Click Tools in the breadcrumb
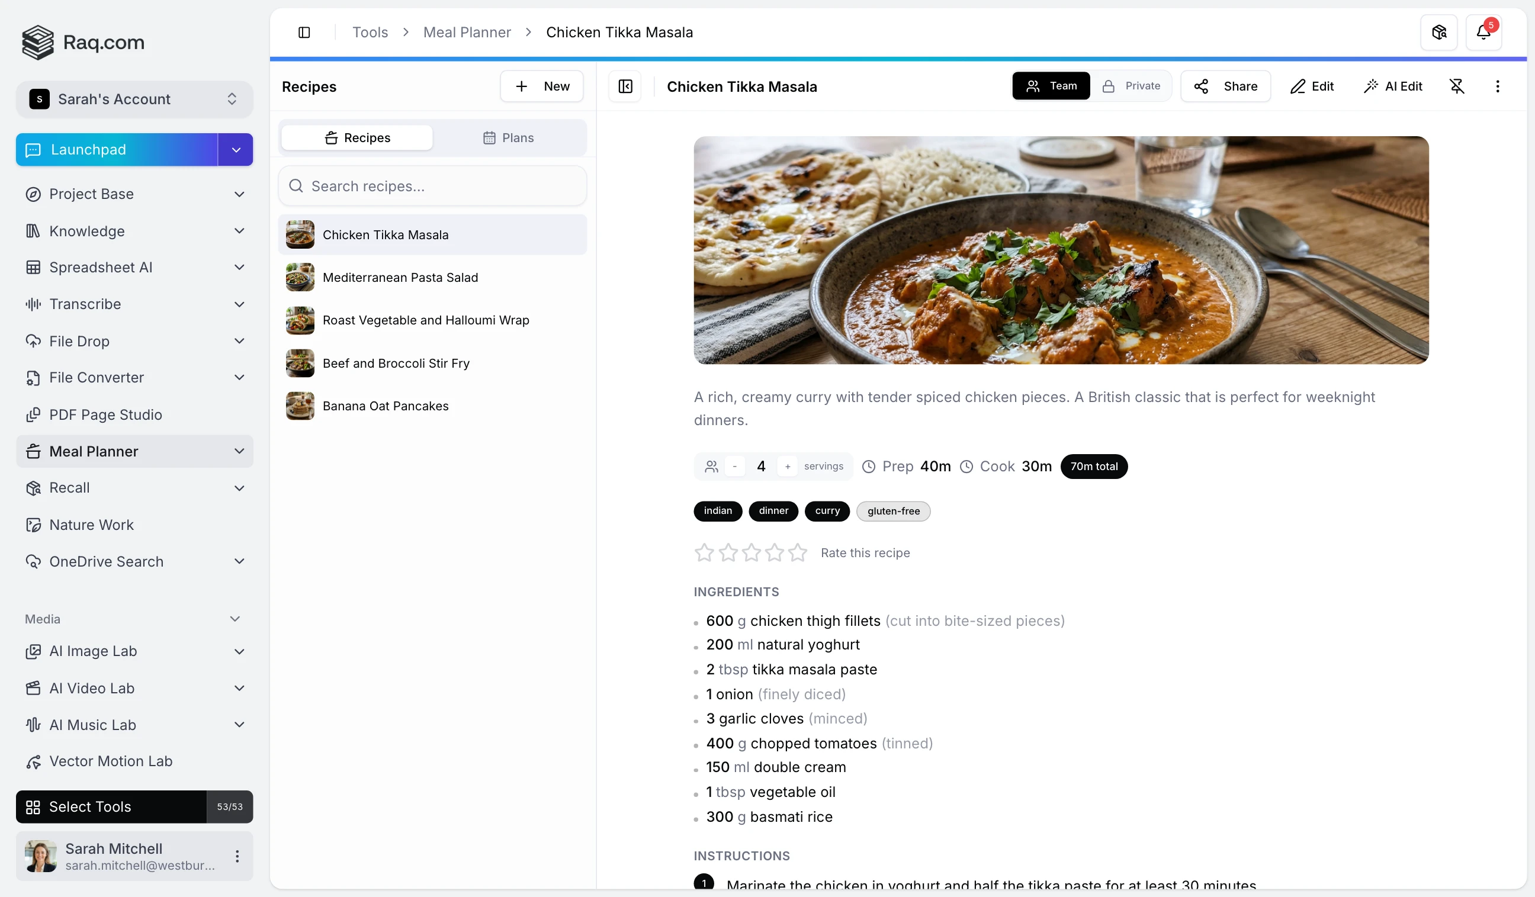 [x=370, y=33]
